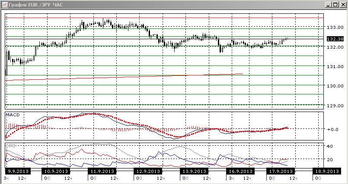Image resolution: width=348 pixels, height=184 pixels.
Task: Click the window title 'График EUR /JPY ЧАС'
Action: click(36, 5)
